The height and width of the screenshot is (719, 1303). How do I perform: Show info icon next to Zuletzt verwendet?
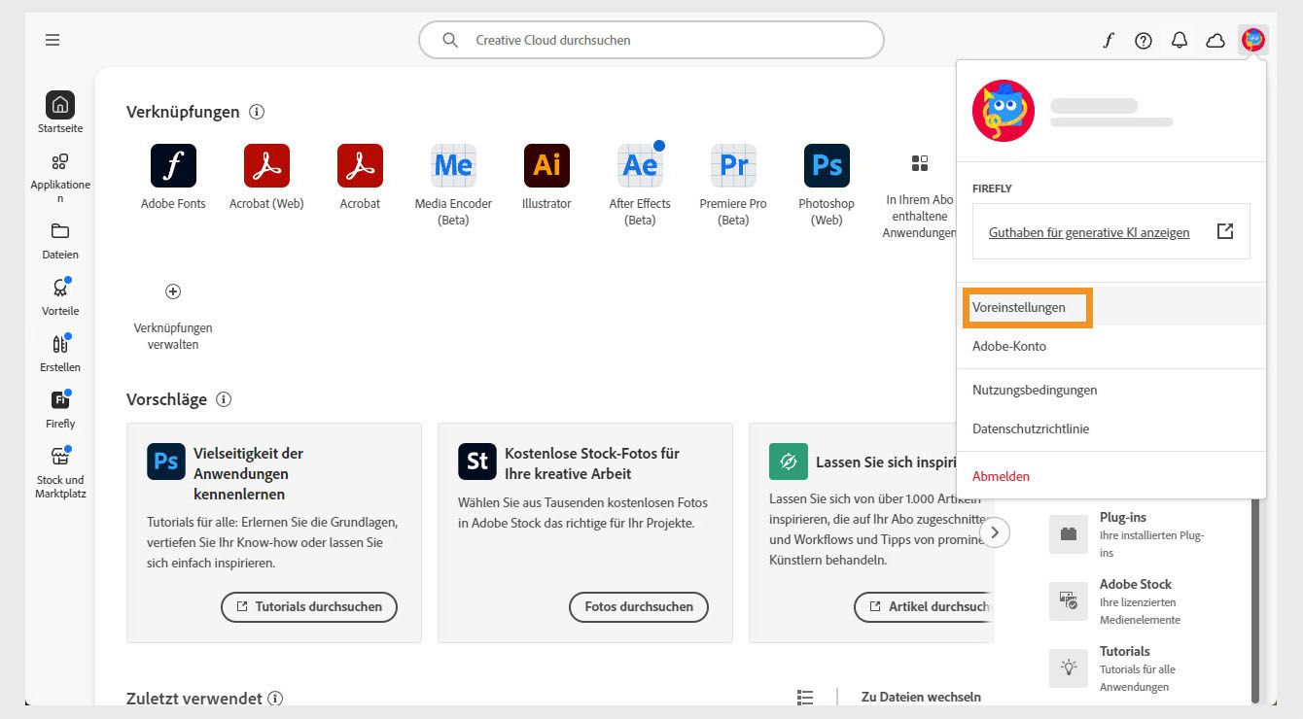click(x=275, y=699)
